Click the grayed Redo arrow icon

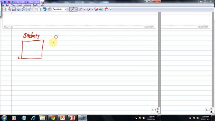pos(50,9)
